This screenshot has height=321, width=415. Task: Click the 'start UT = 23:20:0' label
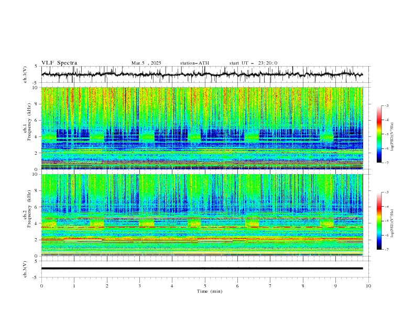click(253, 63)
